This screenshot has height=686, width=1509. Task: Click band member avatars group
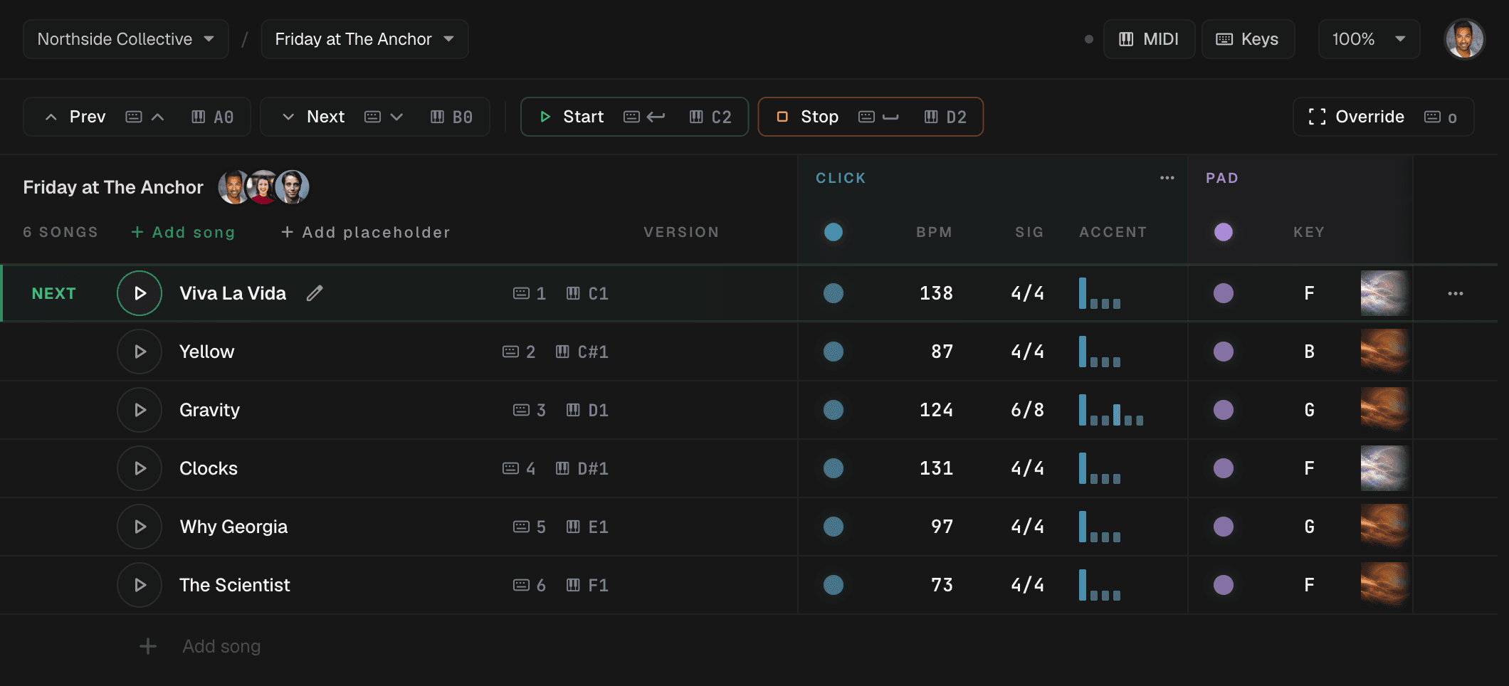click(x=263, y=187)
